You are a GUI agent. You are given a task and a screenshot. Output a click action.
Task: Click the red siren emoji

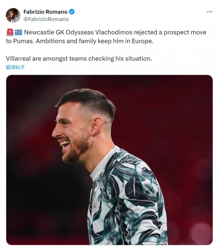pos(10,32)
